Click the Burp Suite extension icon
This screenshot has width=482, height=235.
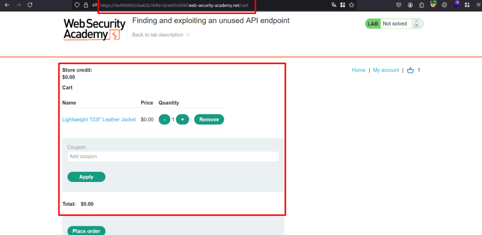click(x=434, y=4)
